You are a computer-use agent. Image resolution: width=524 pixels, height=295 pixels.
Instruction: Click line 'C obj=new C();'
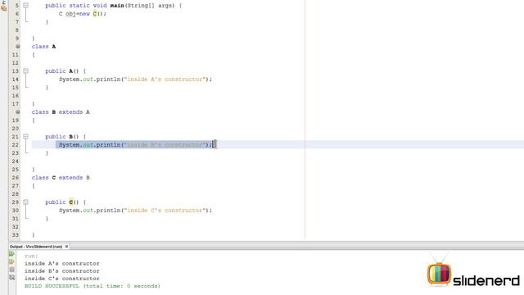[x=83, y=14]
